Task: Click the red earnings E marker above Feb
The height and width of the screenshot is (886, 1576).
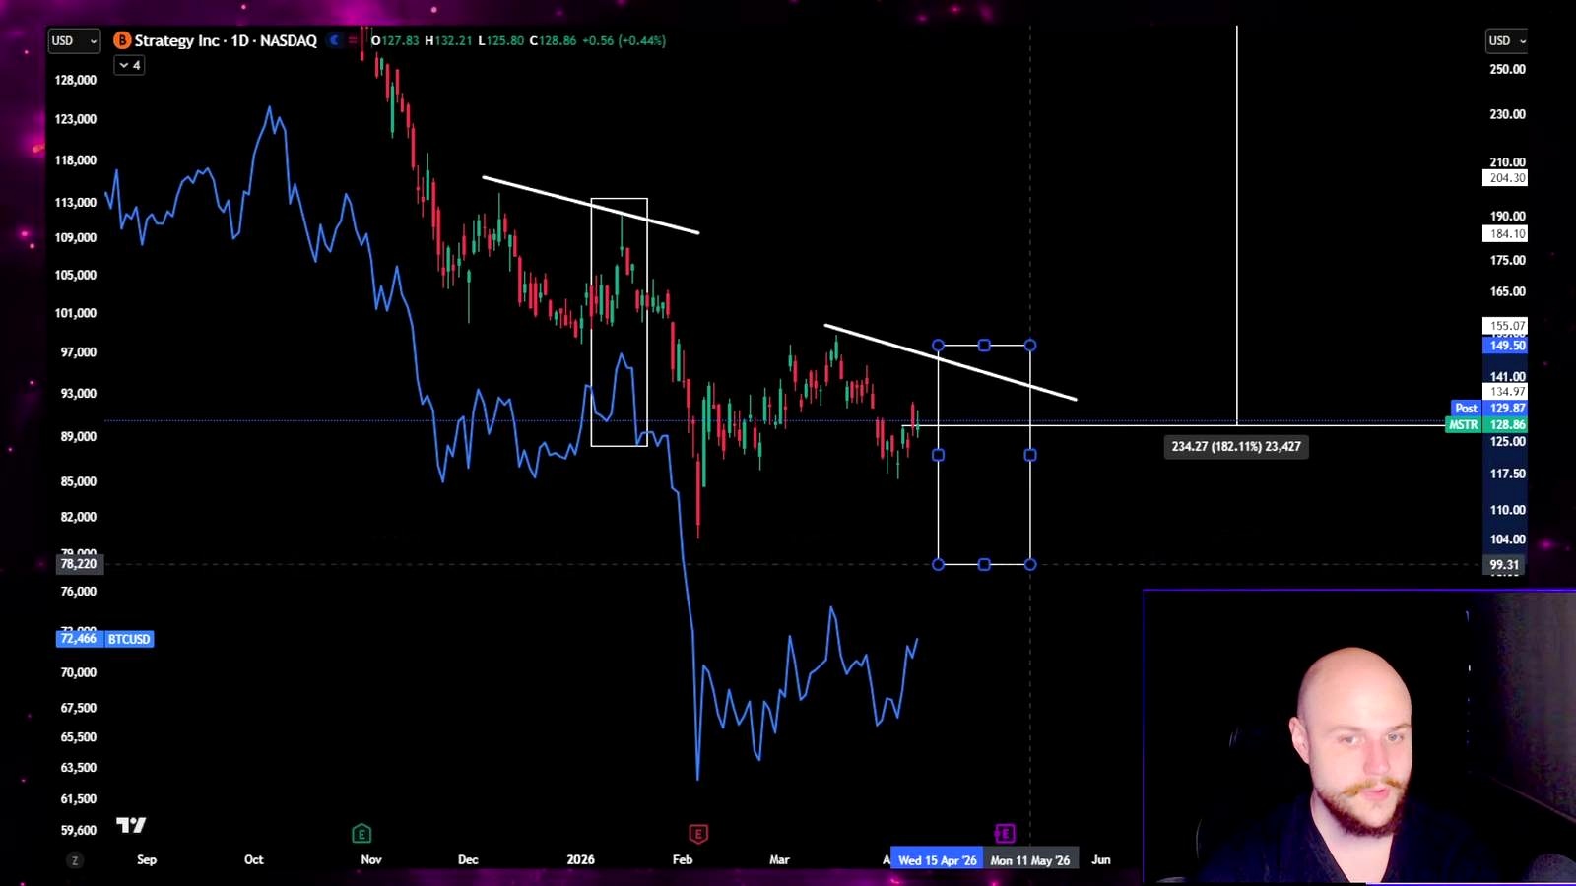Action: 698,834
